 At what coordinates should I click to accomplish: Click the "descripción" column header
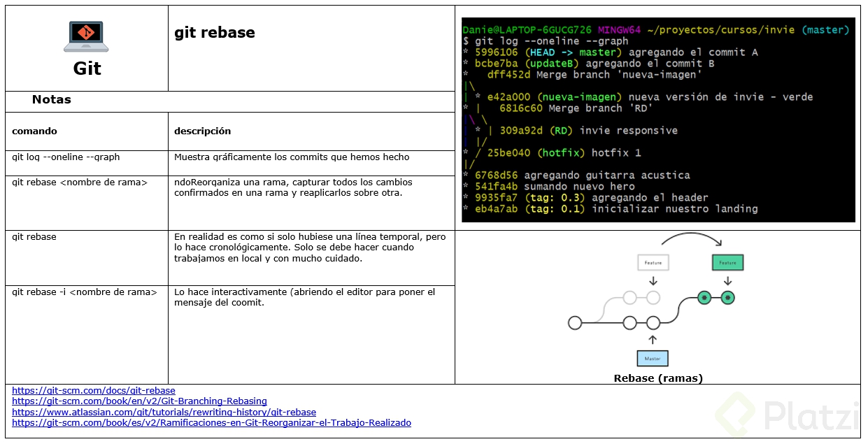202,131
